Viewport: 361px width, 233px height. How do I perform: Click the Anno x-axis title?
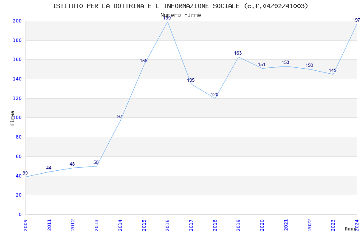(350, 229)
